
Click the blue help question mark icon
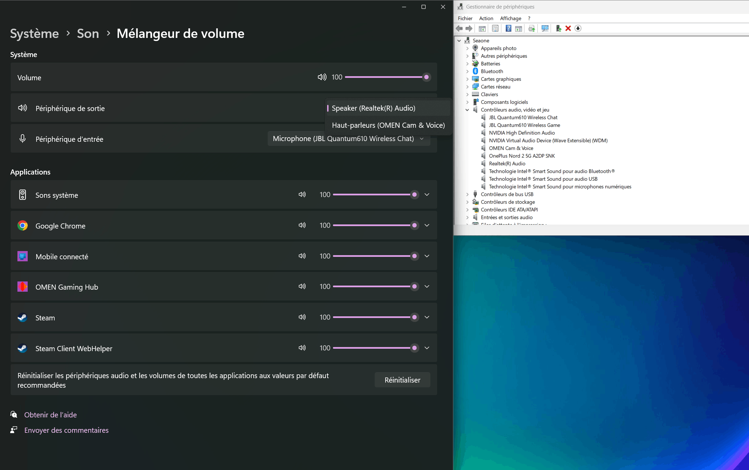click(x=508, y=28)
